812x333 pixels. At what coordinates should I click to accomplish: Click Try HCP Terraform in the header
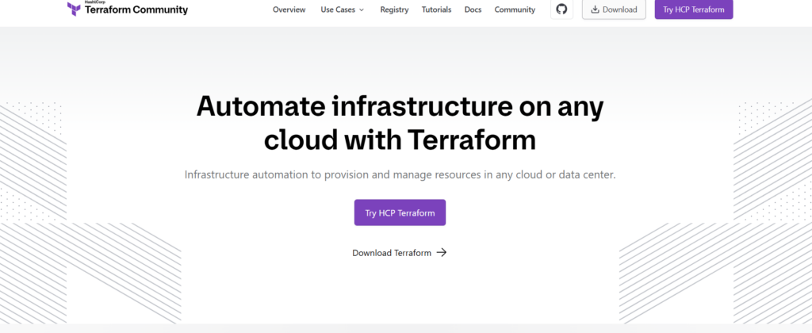coord(693,10)
